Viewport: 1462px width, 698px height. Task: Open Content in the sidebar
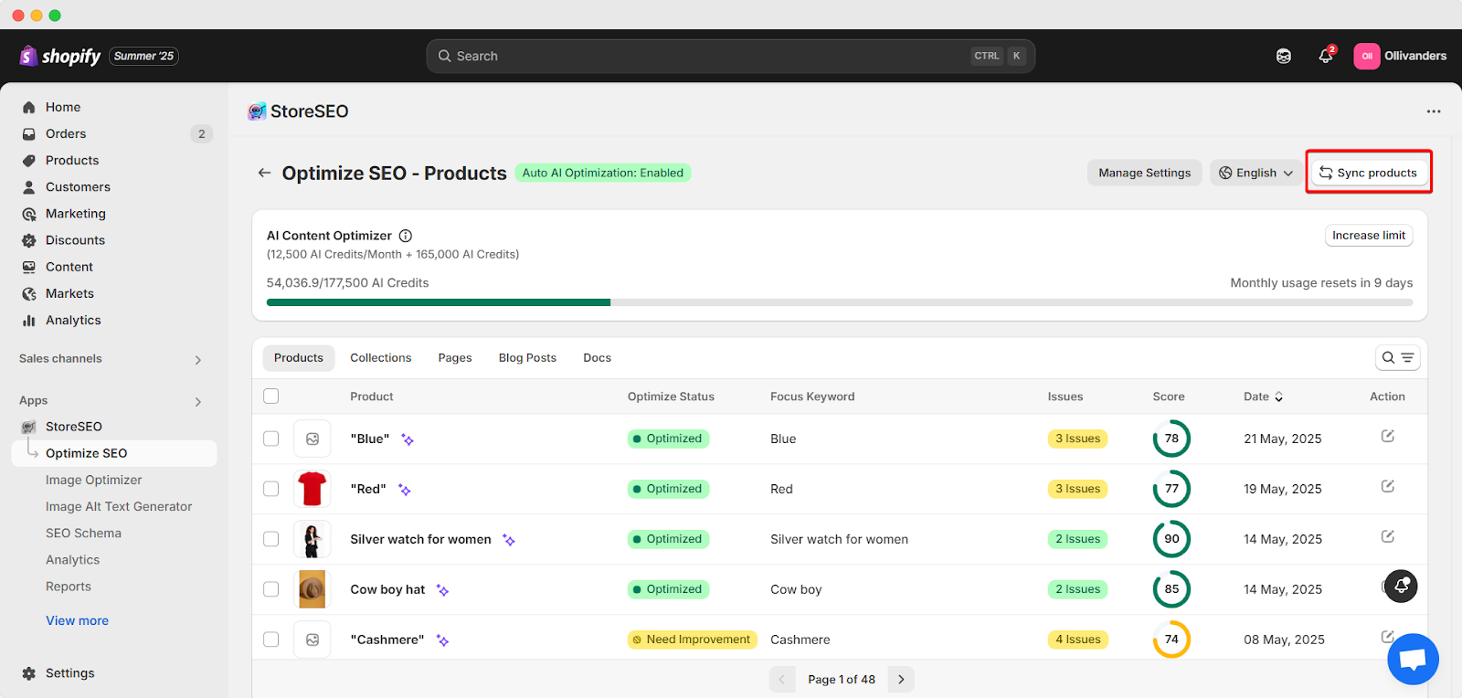tap(69, 267)
